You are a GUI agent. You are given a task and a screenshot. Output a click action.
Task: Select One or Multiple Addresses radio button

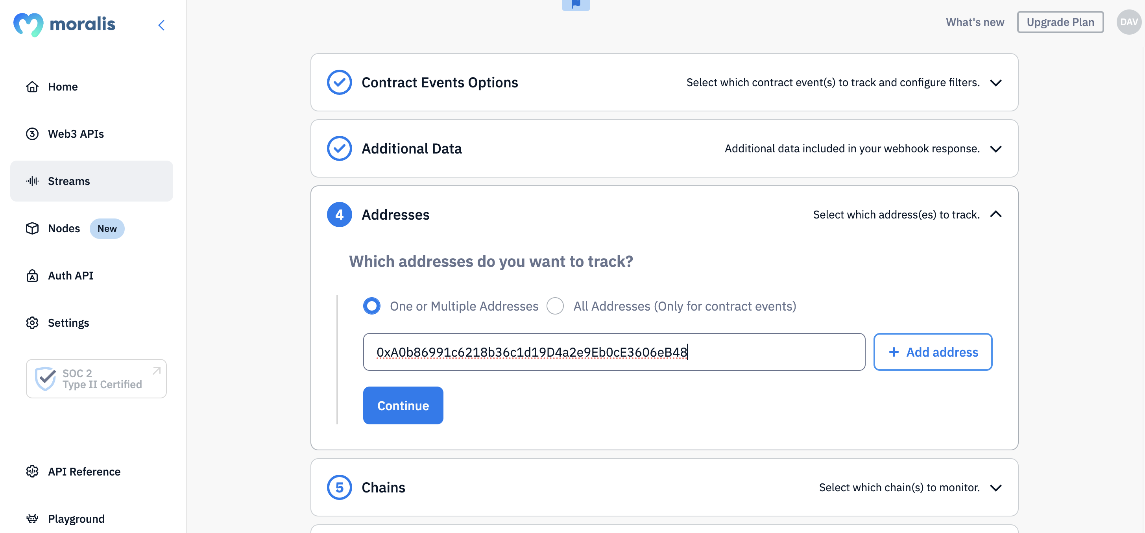pos(371,306)
